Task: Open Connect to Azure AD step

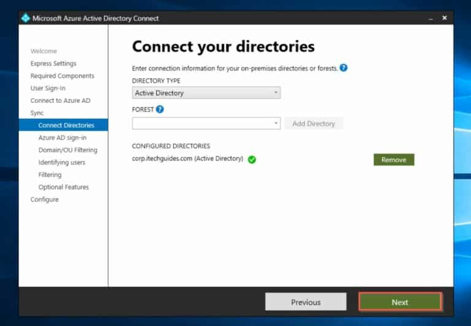Action: pos(60,100)
